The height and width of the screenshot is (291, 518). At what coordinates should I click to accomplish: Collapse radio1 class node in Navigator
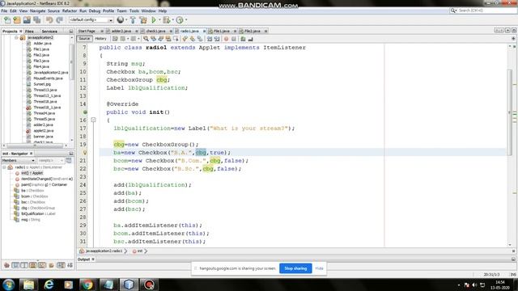point(4,167)
